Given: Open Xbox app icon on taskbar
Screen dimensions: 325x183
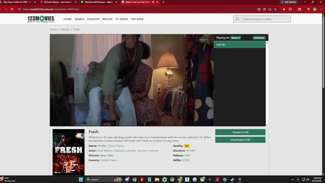Looking at the screenshot, I should (202, 179).
